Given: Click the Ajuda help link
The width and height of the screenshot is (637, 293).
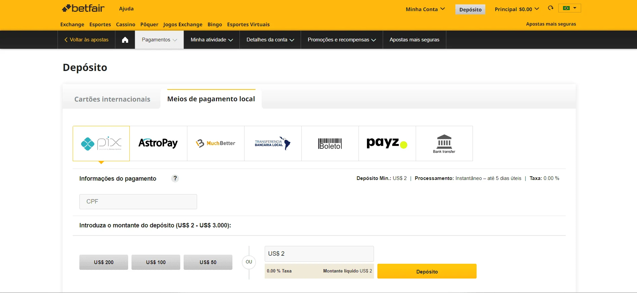Looking at the screenshot, I should pos(126,8).
